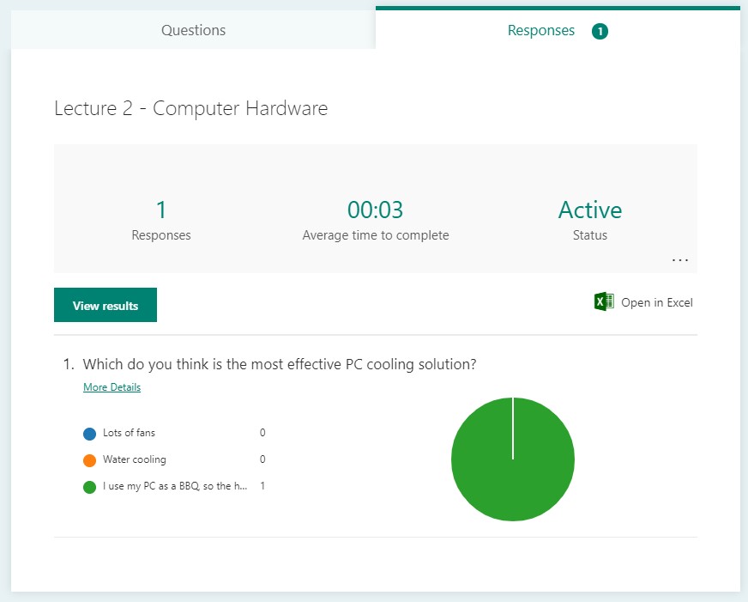Viewport: 748px width, 602px height.
Task: Click the Lecture 2 - Computer Hardware title
Action: [x=190, y=108]
